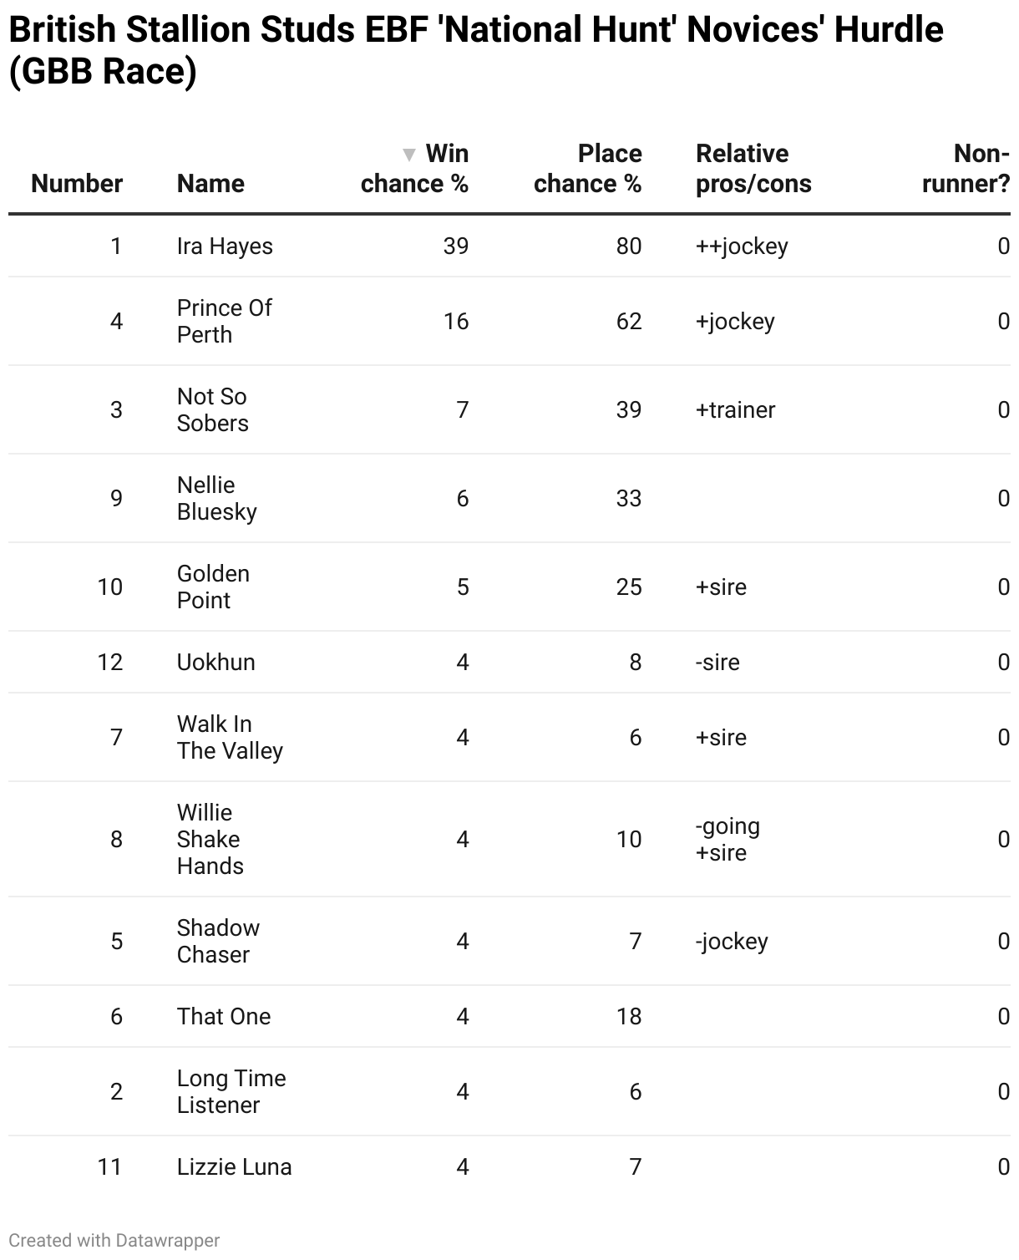Open the Created with Datawrapper link
Image resolution: width=1019 pixels, height=1260 pixels.
pyautogui.click(x=114, y=1241)
